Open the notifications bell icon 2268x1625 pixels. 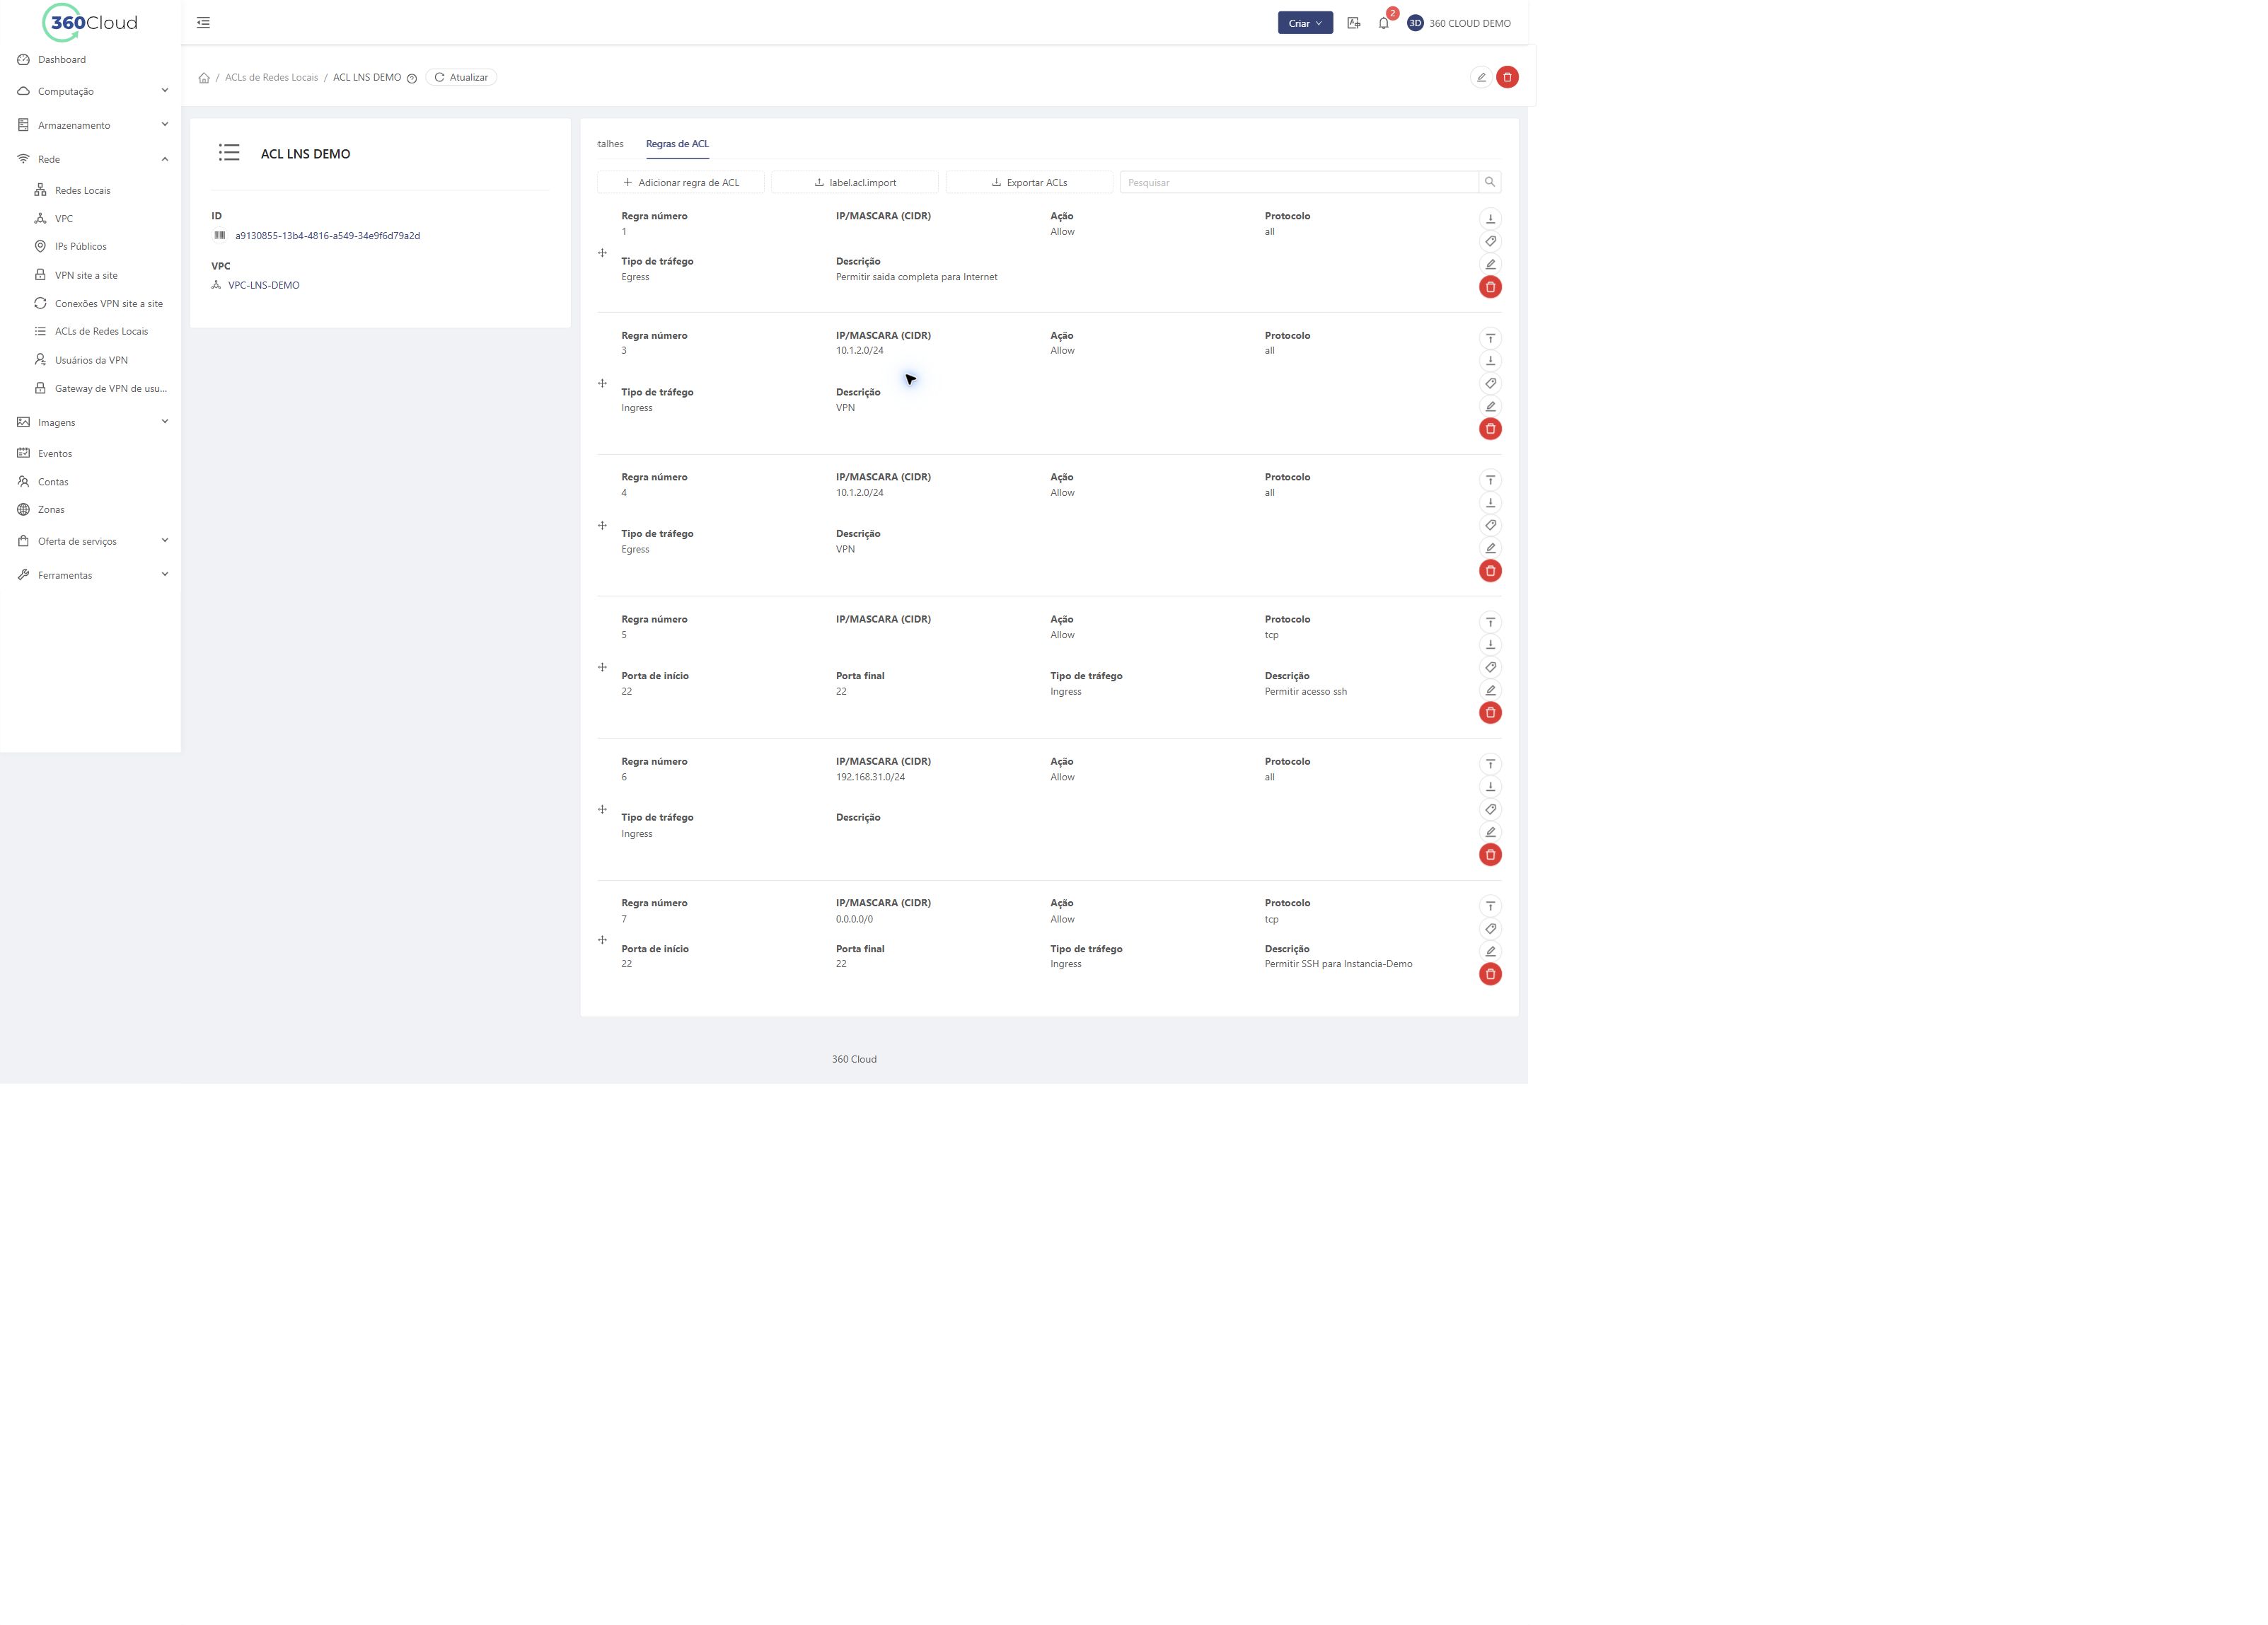(x=1383, y=23)
